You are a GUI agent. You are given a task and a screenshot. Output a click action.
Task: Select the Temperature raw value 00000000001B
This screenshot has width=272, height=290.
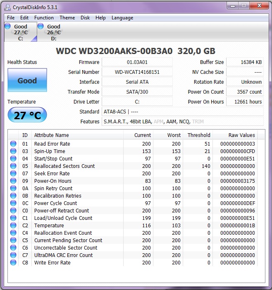point(238,226)
